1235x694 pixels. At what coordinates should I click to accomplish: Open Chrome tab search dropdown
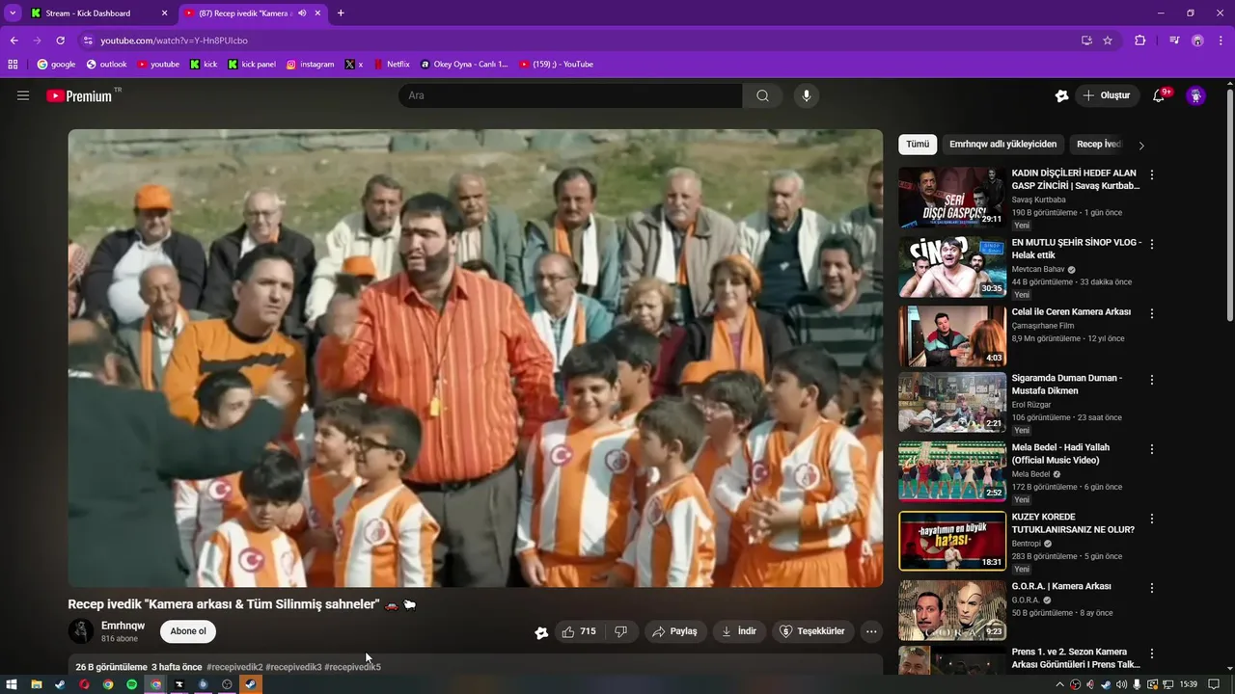click(13, 13)
